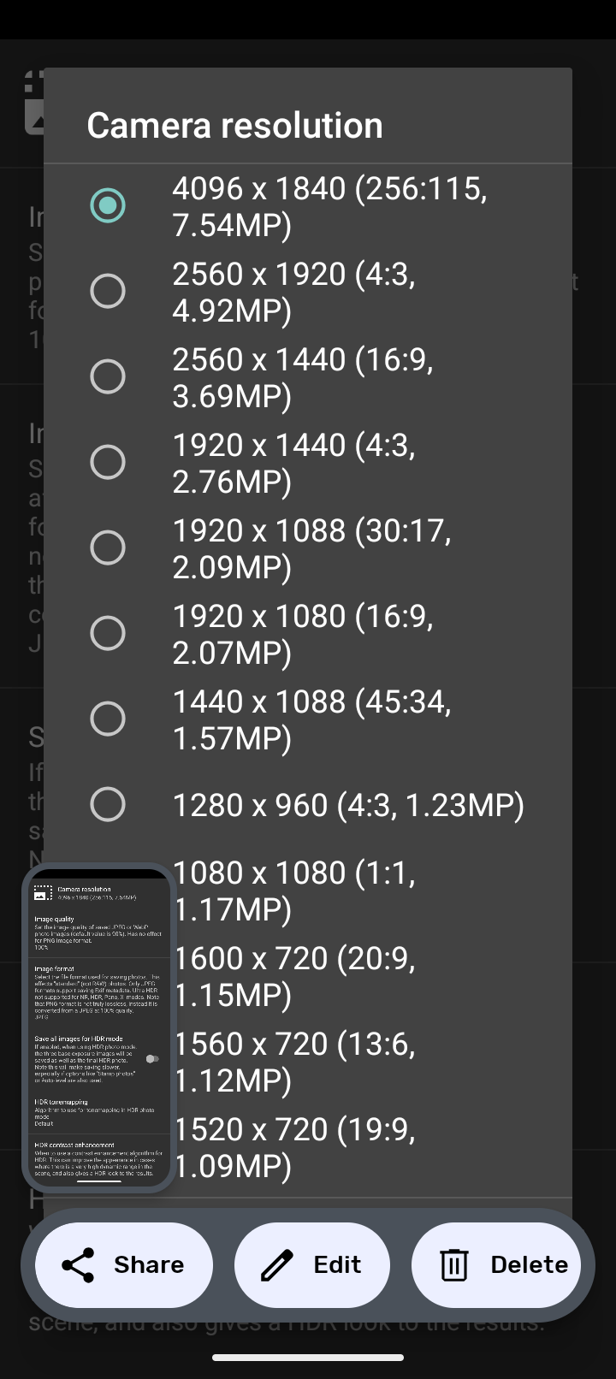This screenshot has height=1379, width=616.
Task: Choose 1920 x 1080 (16:9) resolution
Action: coord(108,633)
